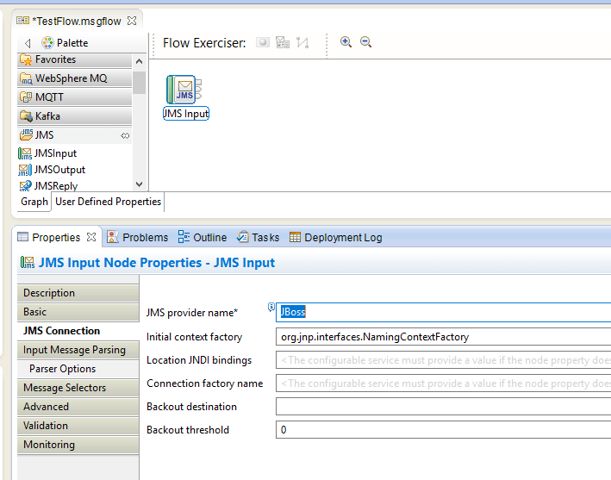Open the Validation properties section
Image resolution: width=611 pixels, height=480 pixels.
tap(78, 426)
